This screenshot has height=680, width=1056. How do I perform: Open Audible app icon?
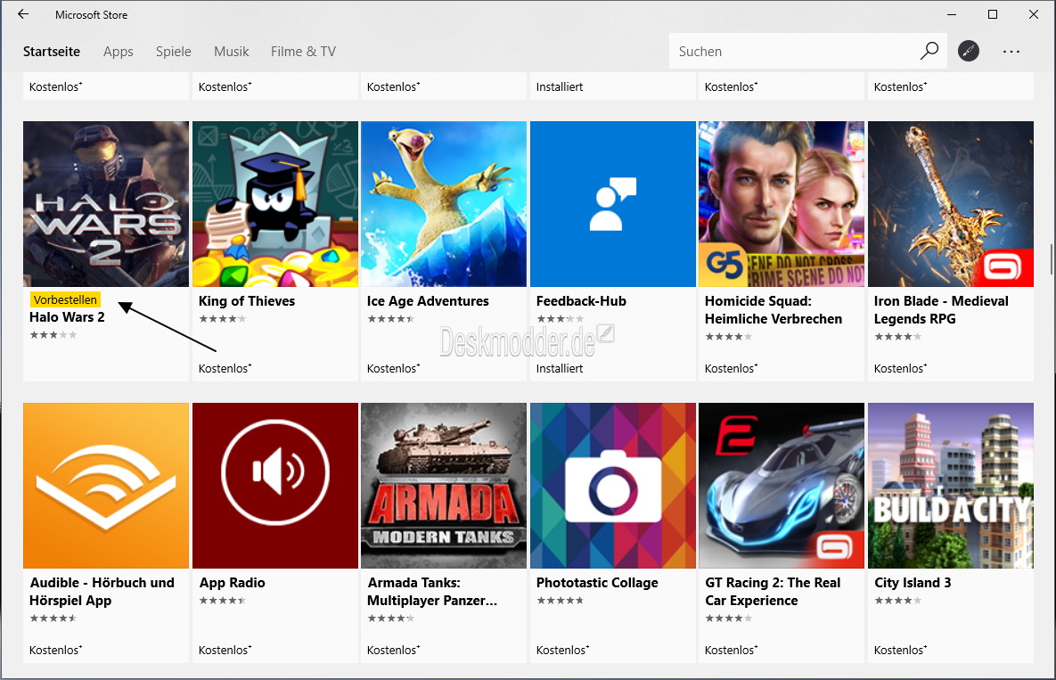click(x=106, y=486)
